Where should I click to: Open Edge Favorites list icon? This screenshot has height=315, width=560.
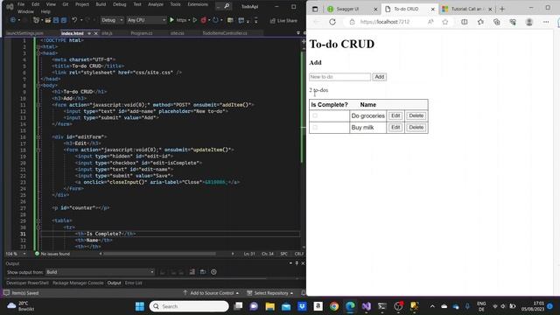[x=480, y=22]
